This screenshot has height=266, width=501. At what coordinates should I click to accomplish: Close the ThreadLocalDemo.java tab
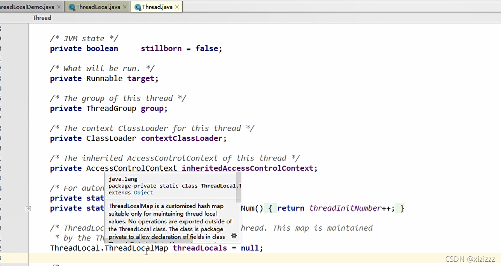[59, 7]
